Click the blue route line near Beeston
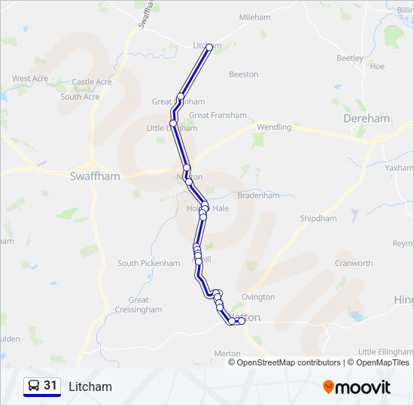Viewport: 414px width, 406px height. click(195, 71)
